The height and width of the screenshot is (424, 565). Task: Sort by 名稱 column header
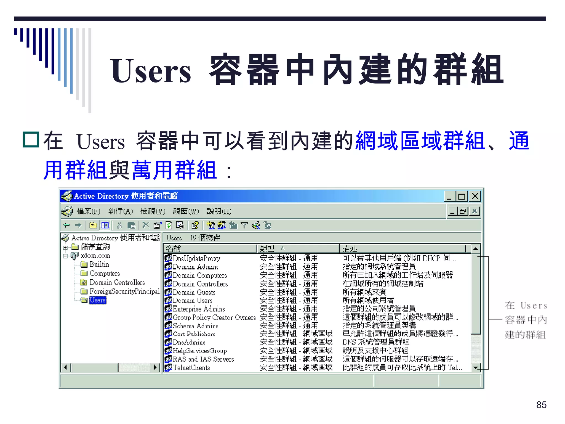pos(210,248)
